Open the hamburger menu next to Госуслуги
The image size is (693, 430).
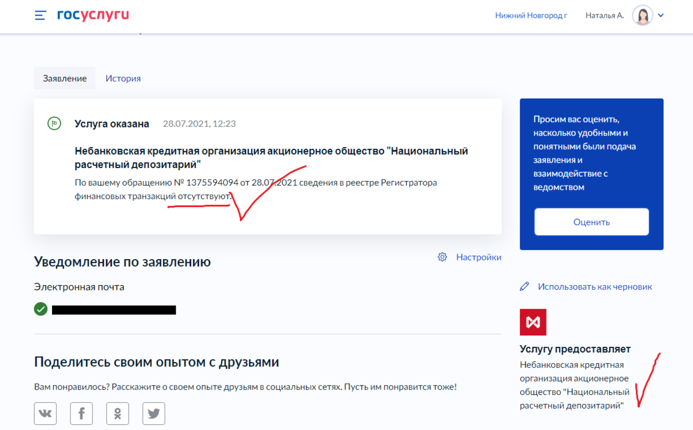tap(40, 16)
